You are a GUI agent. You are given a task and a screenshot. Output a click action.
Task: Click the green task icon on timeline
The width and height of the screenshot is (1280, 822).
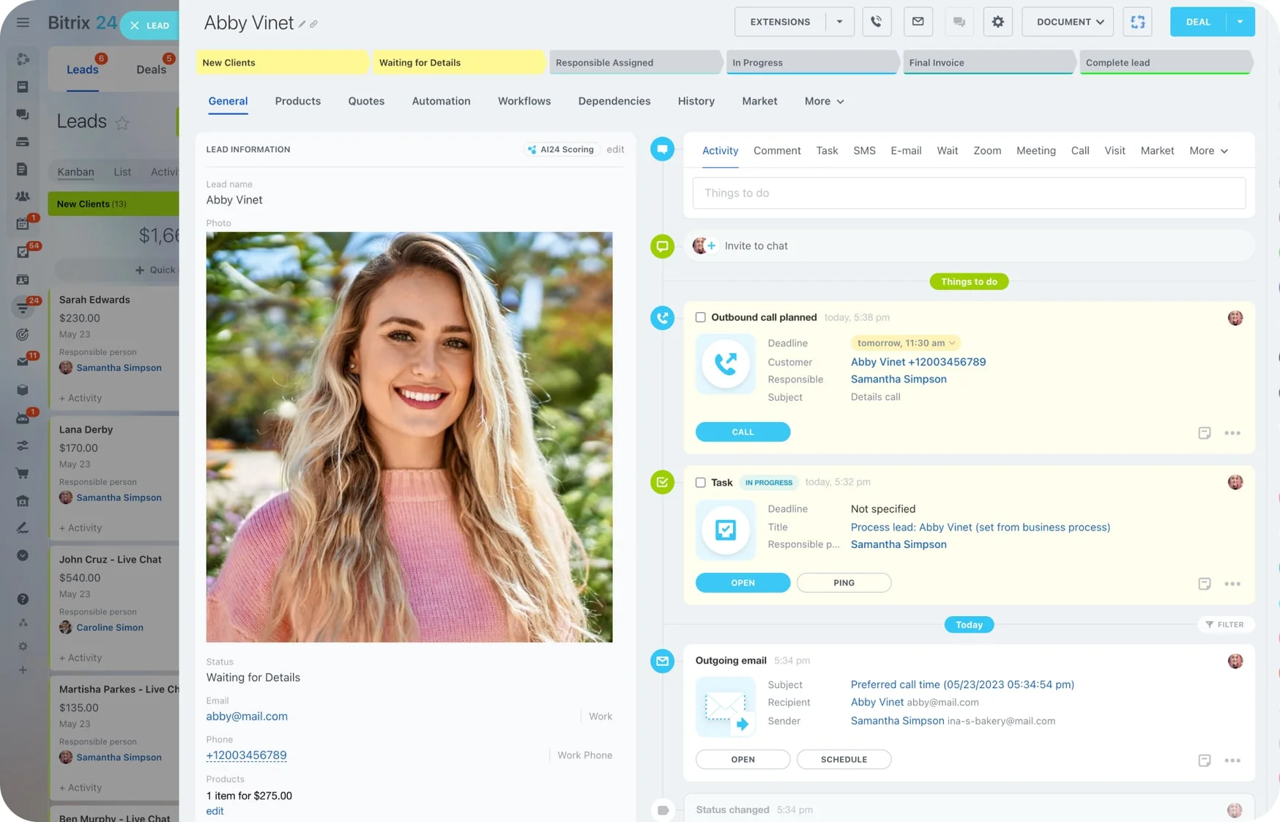coord(662,482)
